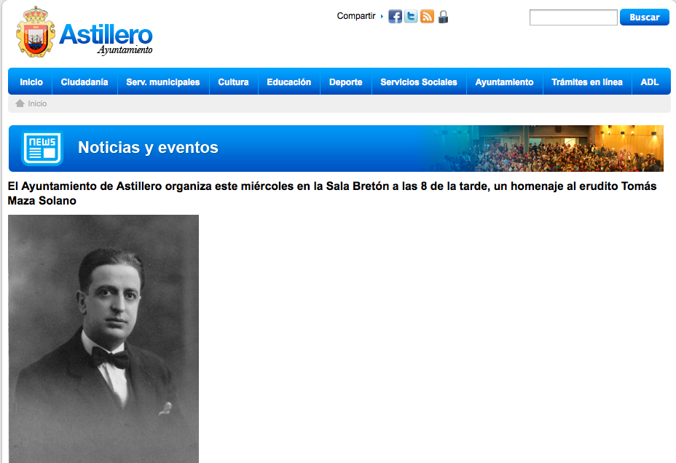
Task: Open the RSS feed icon
Action: (x=427, y=17)
